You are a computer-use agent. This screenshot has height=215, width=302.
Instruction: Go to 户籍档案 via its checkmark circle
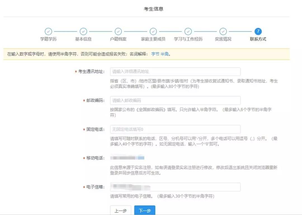tap(118, 31)
